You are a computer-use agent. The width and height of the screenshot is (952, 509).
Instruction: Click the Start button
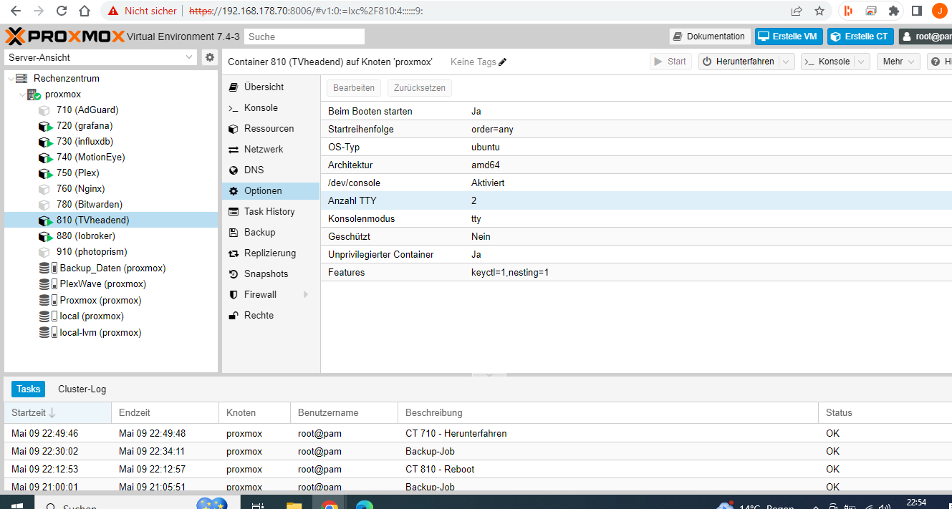(x=670, y=62)
